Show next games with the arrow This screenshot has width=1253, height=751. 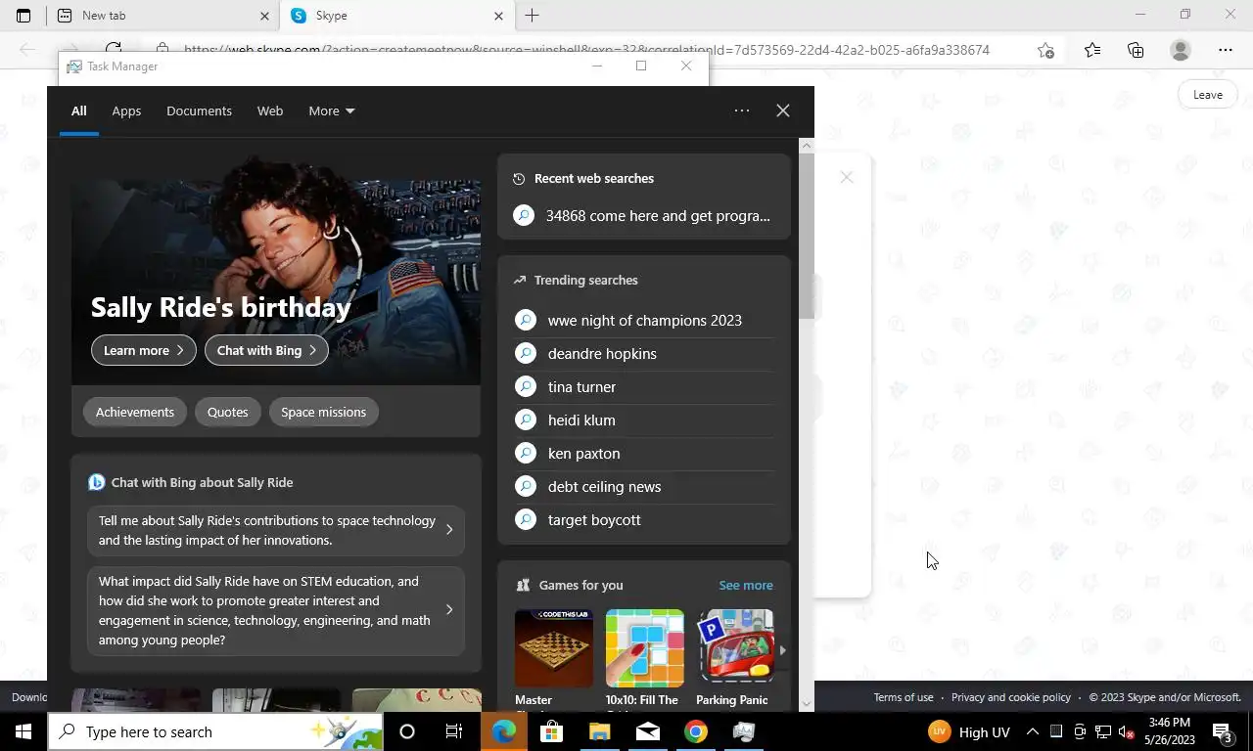(782, 649)
